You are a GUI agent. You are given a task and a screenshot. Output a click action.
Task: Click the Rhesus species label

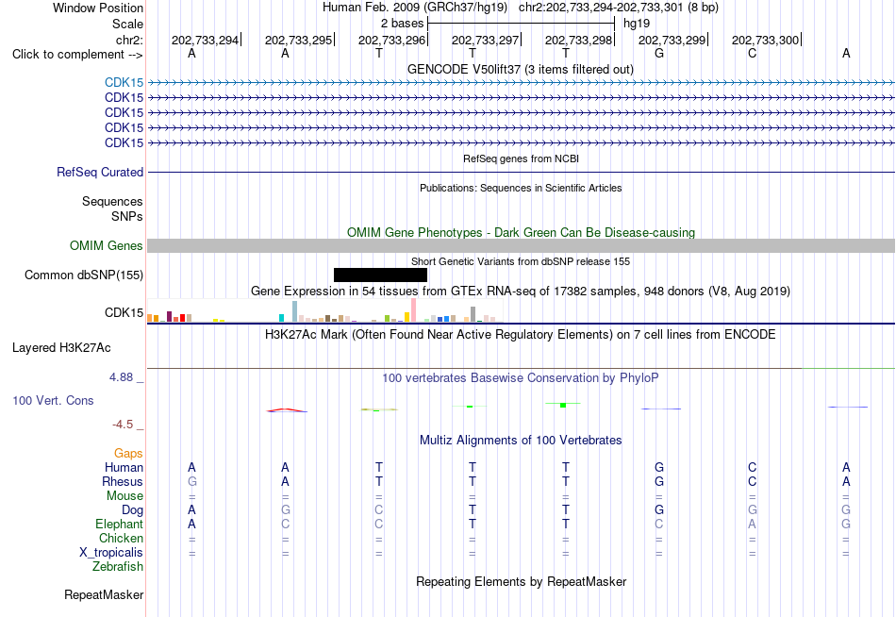tap(123, 482)
